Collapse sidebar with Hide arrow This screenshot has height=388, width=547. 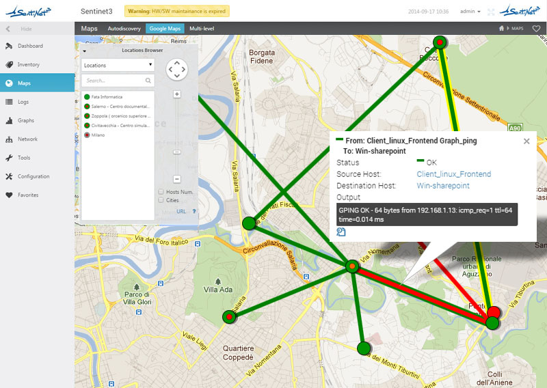pyautogui.click(x=8, y=29)
